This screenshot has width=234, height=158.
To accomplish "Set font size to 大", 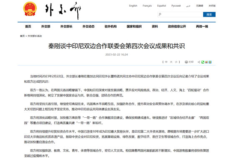I will (171, 62).
